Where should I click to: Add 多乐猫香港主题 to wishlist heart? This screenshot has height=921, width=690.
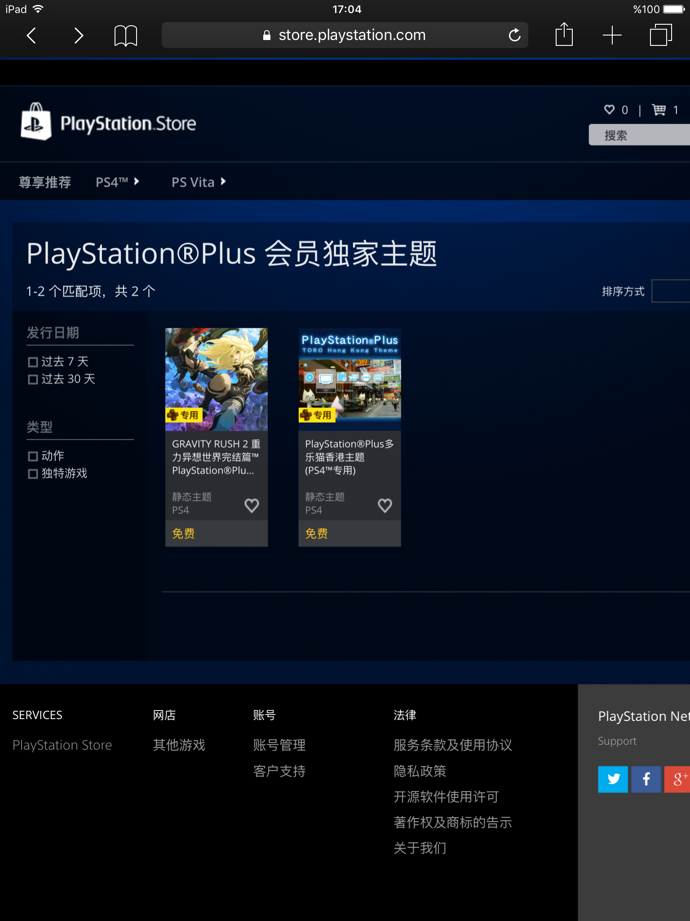point(385,505)
